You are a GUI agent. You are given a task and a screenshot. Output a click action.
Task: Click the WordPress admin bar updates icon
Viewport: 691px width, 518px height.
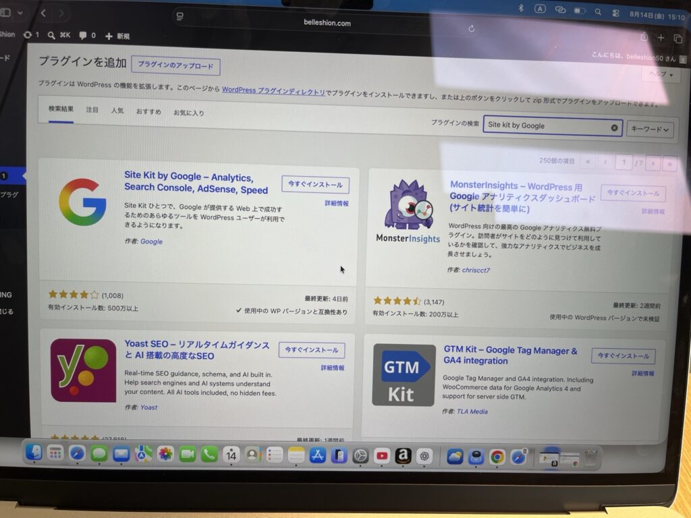coord(28,34)
